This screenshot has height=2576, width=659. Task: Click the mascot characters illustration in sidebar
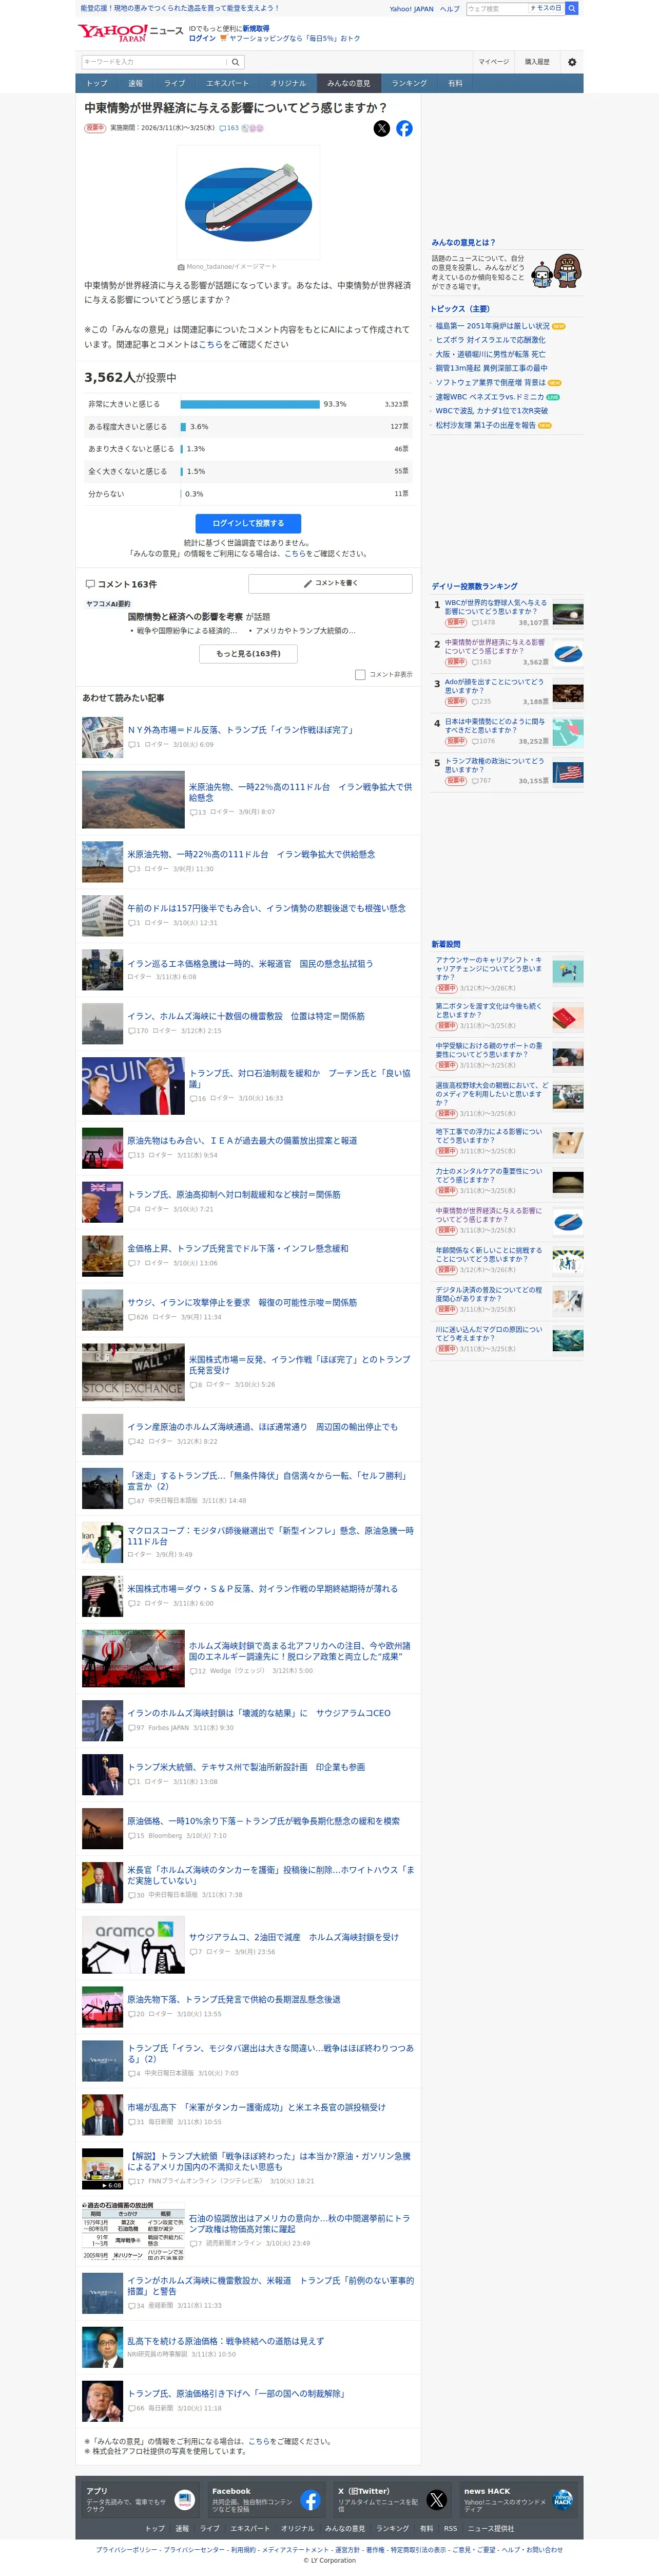(x=557, y=271)
